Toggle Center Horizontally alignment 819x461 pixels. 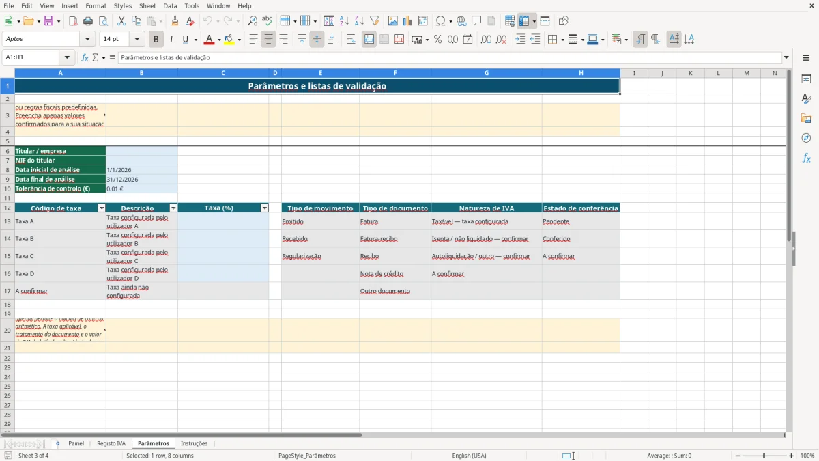[x=268, y=40]
